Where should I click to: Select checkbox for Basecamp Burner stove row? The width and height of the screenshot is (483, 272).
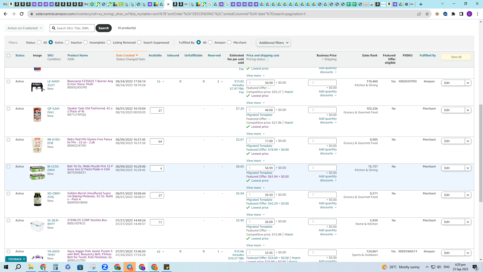click(9, 82)
